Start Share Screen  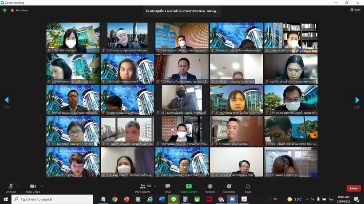[189, 188]
